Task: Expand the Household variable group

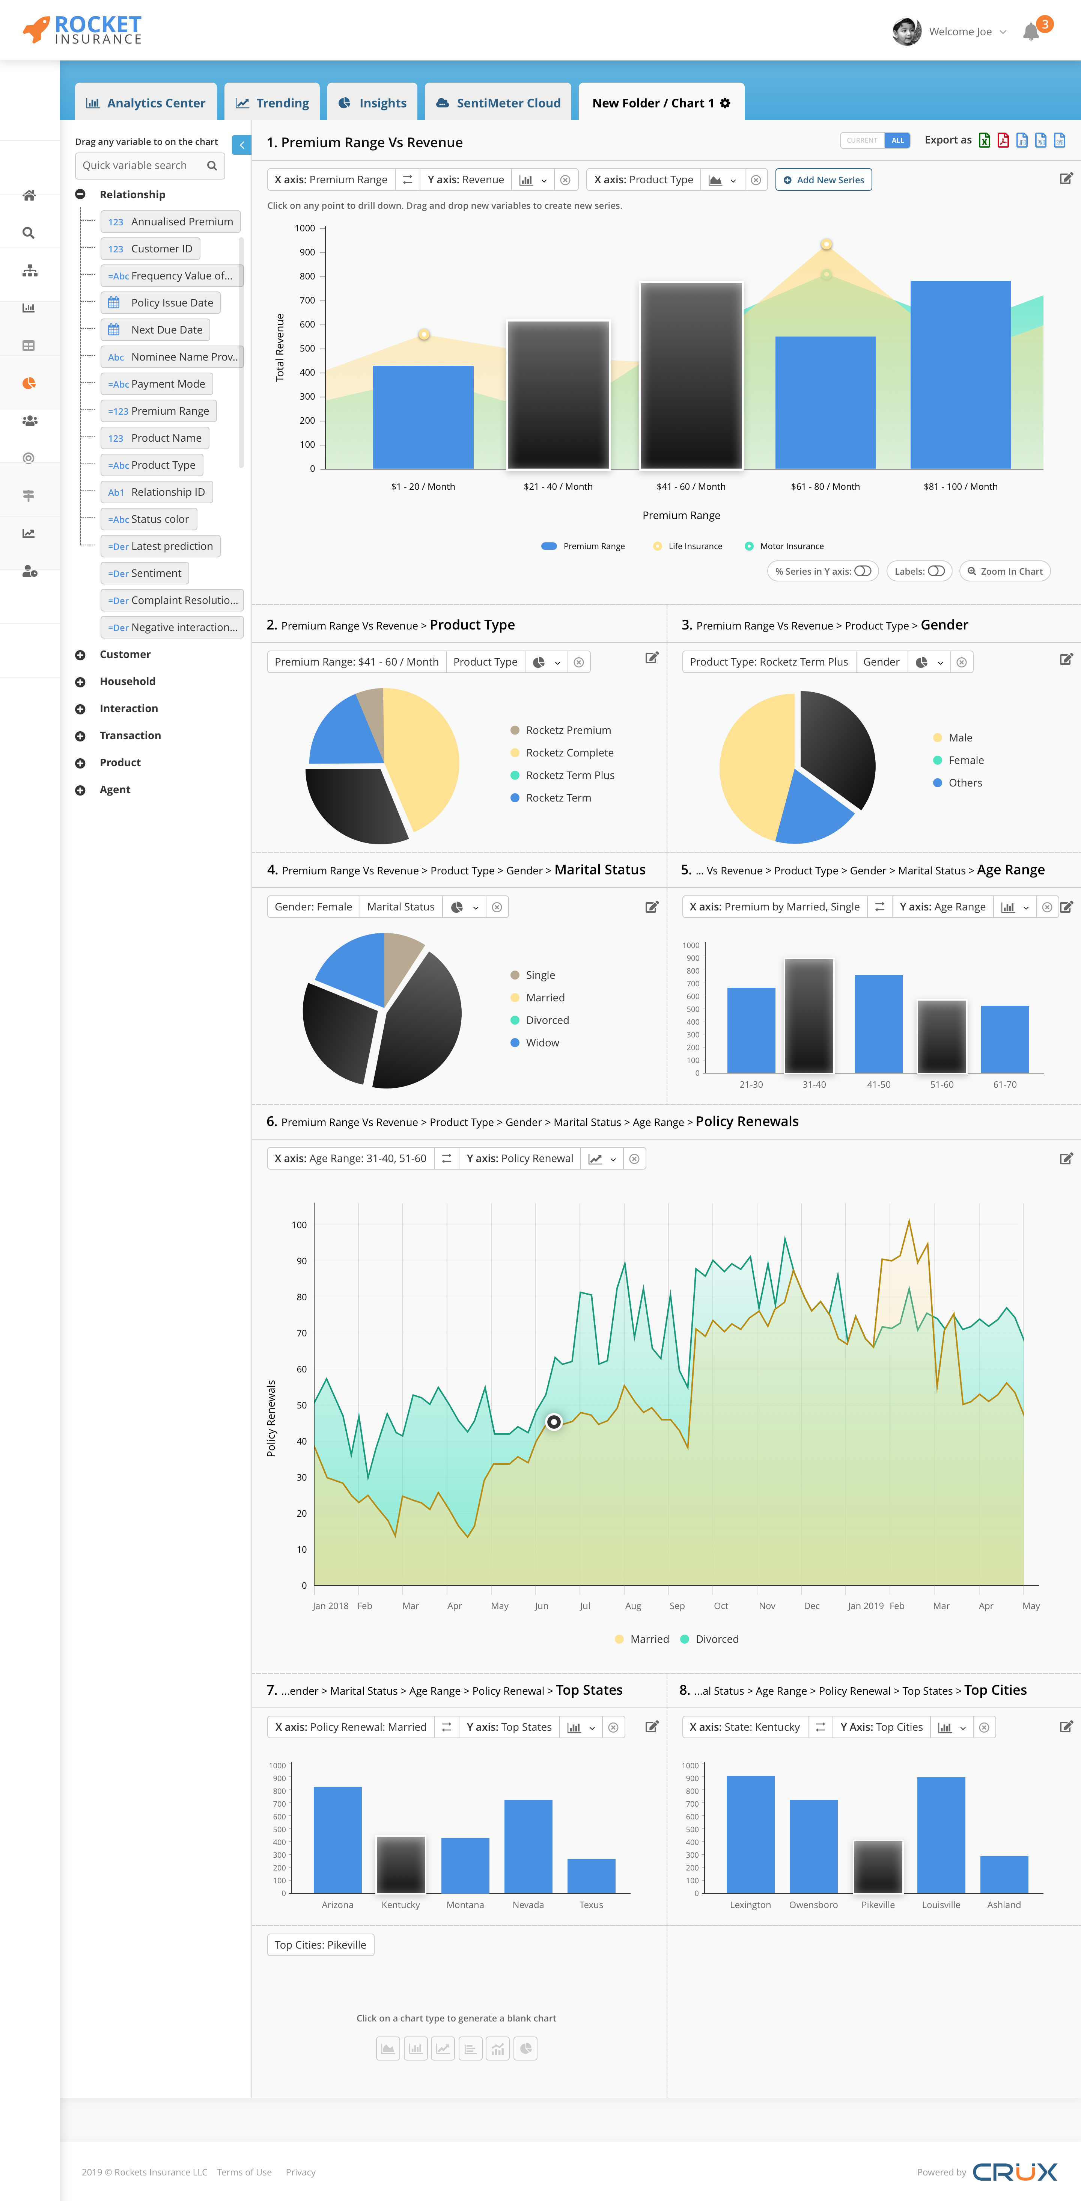Action: [x=80, y=682]
